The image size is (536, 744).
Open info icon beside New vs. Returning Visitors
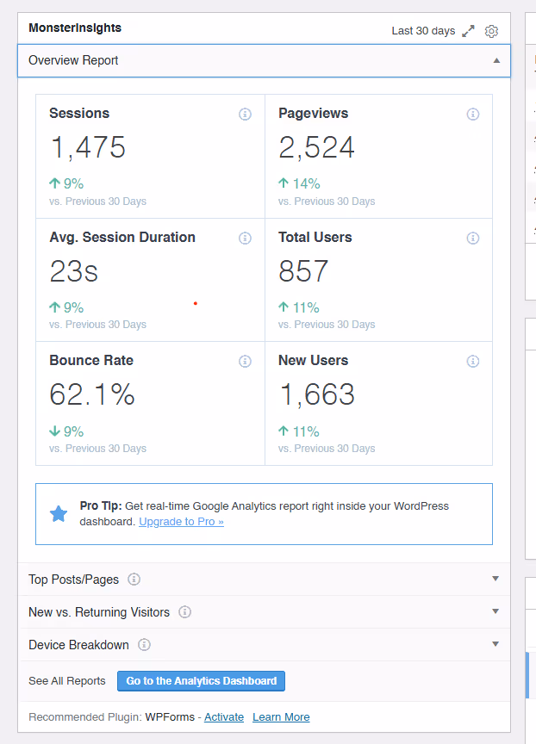pos(184,612)
